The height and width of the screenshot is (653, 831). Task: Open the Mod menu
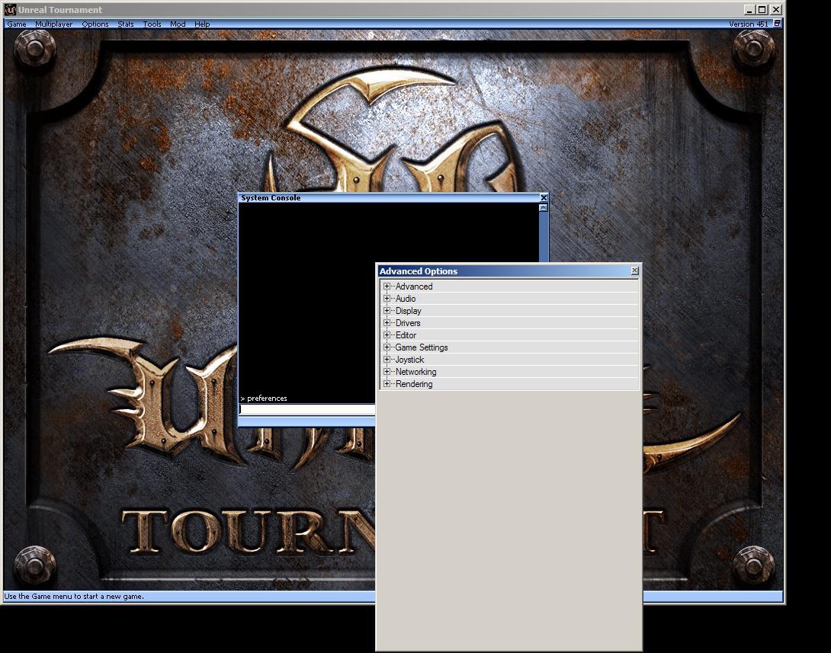click(178, 24)
